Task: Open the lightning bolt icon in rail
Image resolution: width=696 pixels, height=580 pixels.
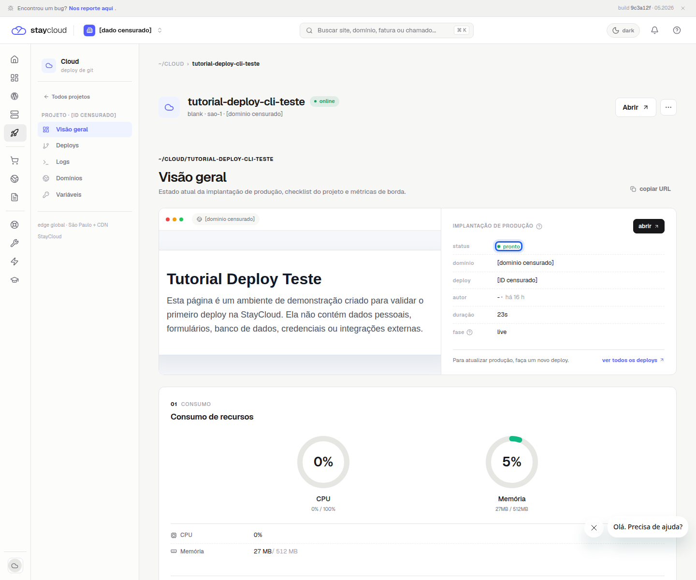Action: (14, 261)
